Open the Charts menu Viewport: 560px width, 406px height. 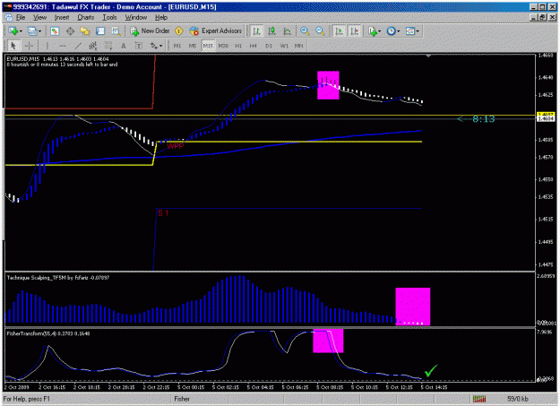[x=86, y=18]
